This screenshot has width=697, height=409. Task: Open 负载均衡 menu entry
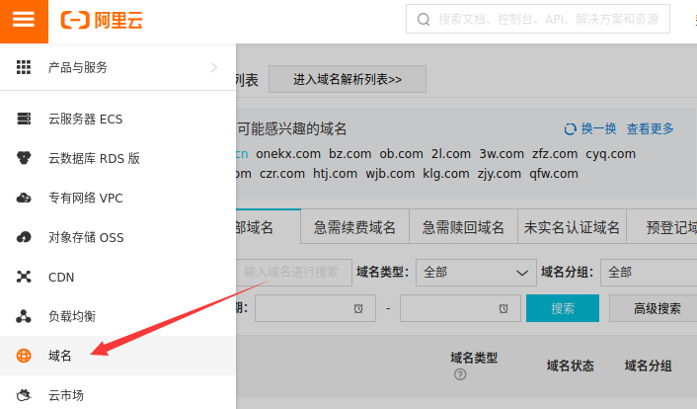click(117, 316)
